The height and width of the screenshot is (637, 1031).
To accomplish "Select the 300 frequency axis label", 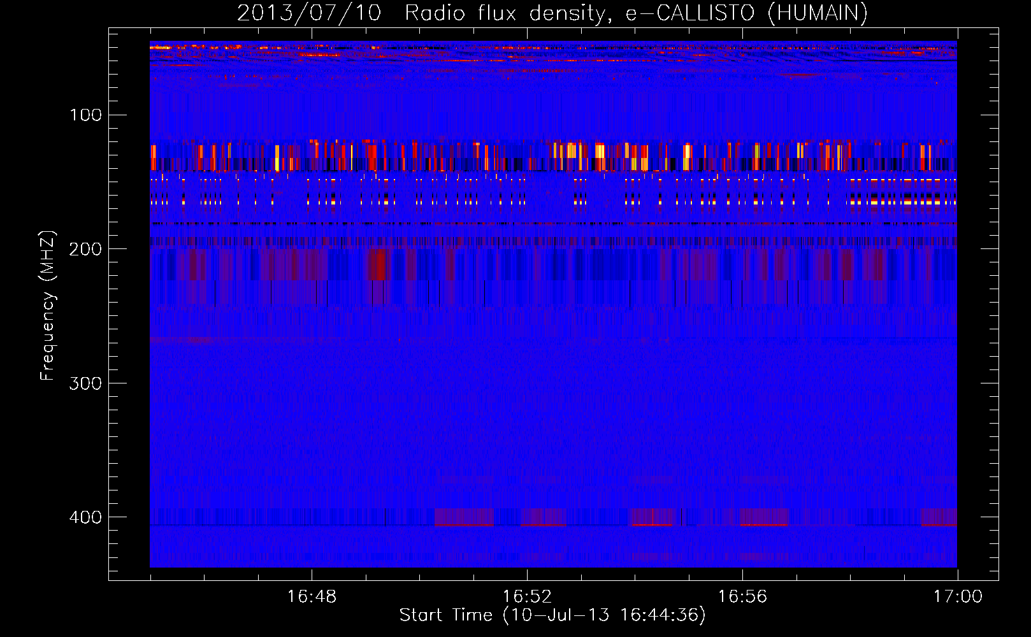I will pyautogui.click(x=86, y=383).
